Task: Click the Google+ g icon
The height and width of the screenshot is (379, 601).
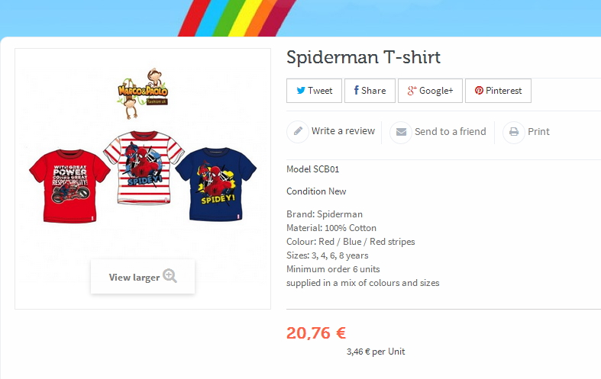Action: point(411,91)
